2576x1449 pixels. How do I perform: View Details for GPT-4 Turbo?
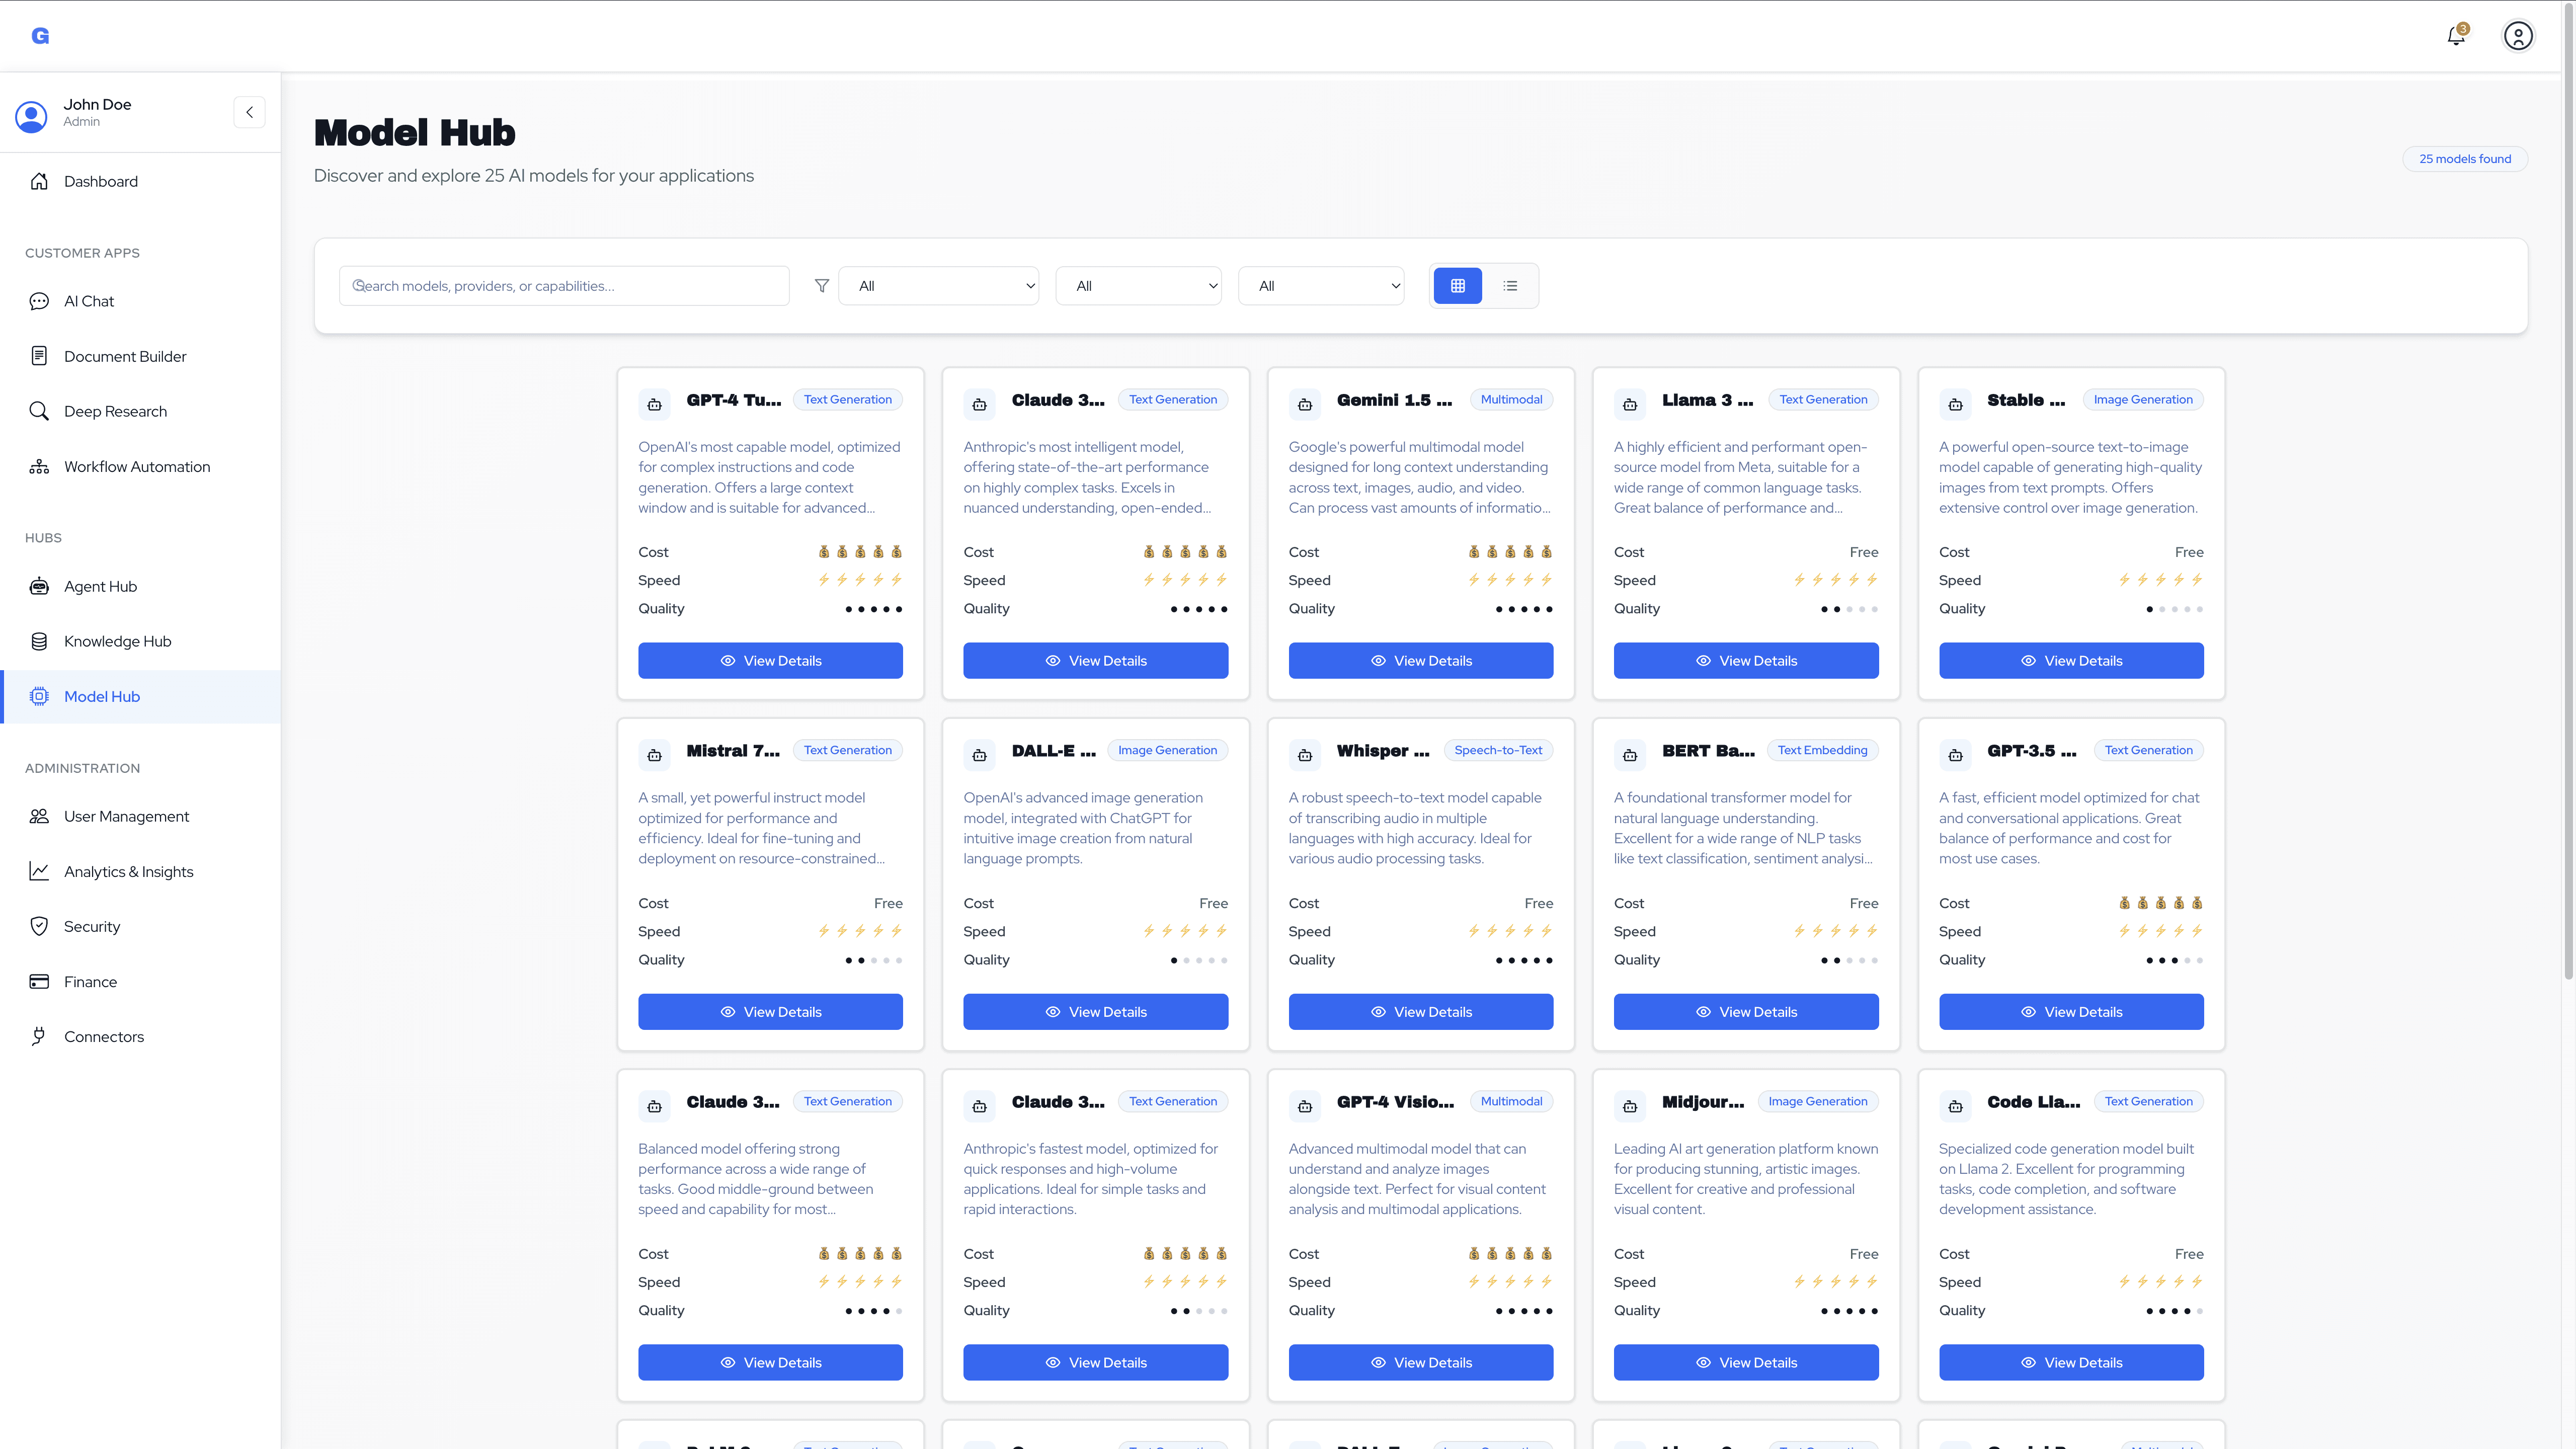[x=770, y=660]
